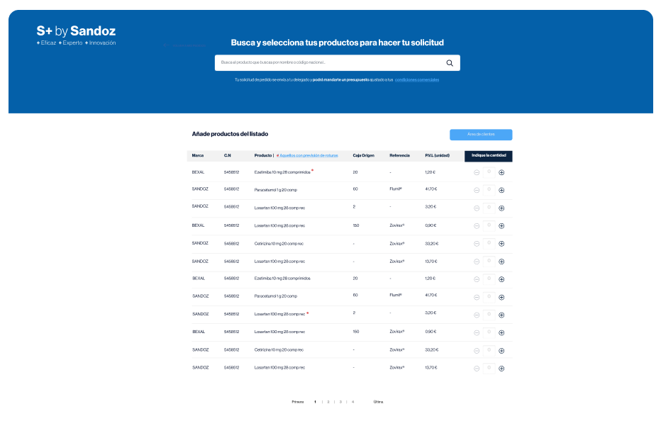Screen dimensions: 661x443
Task: Increase quantity for Ezetimiba row with red asterisk
Action: [x=501, y=172]
